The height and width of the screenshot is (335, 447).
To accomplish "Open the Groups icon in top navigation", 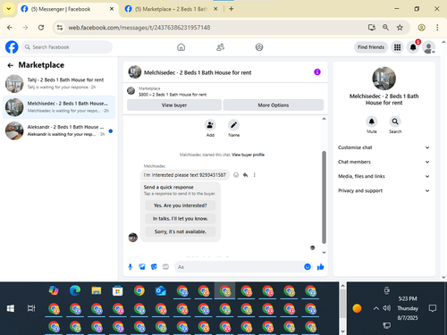I will pos(259,47).
